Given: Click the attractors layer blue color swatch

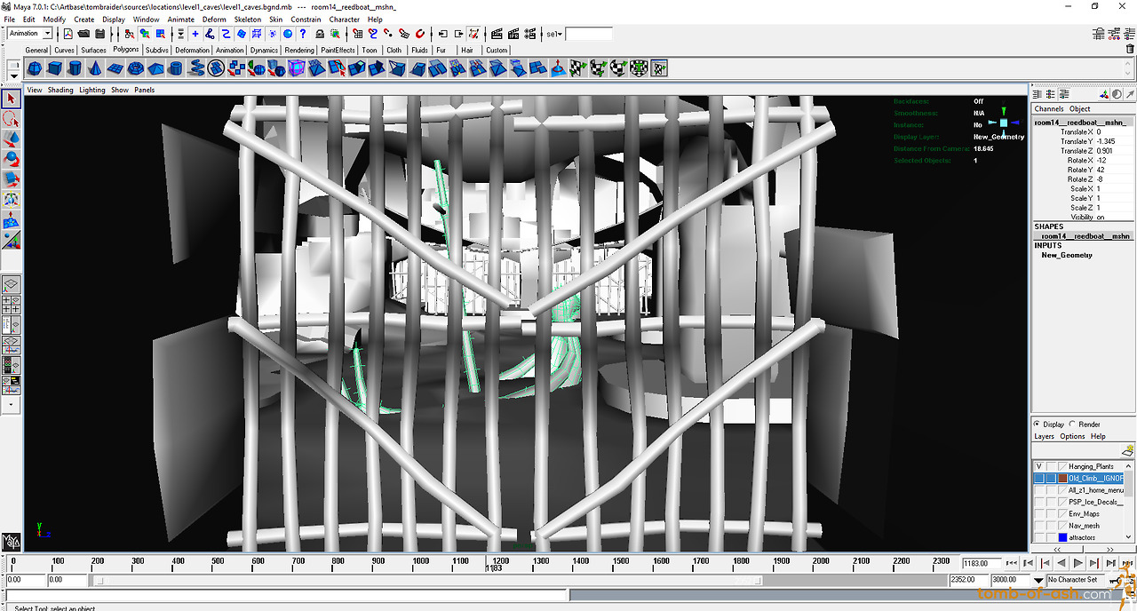Looking at the screenshot, I should pyautogui.click(x=1062, y=537).
